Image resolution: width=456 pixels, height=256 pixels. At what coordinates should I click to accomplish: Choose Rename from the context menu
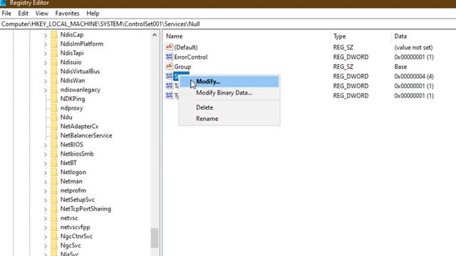[229, 119]
